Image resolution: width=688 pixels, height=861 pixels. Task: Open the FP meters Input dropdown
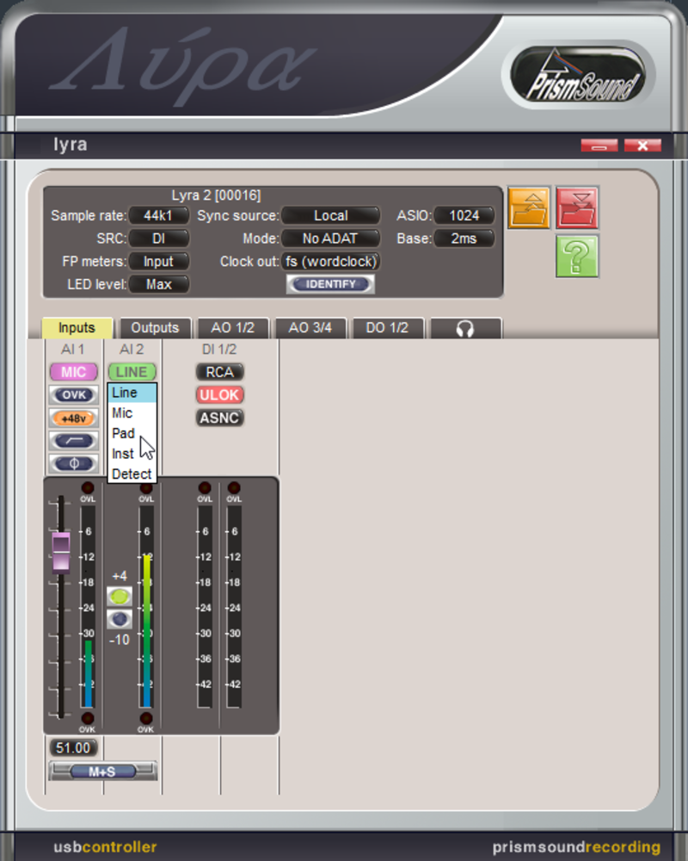point(158,262)
